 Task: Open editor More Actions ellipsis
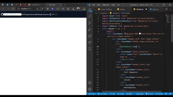click(x=170, y=9)
